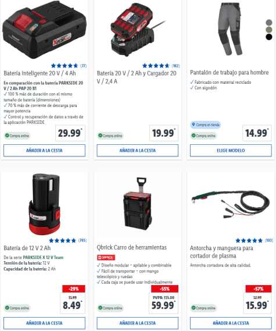276x331 pixels.
Task: Add plasma cutter Antorcha y manguera to basket
Action: click(231, 323)
